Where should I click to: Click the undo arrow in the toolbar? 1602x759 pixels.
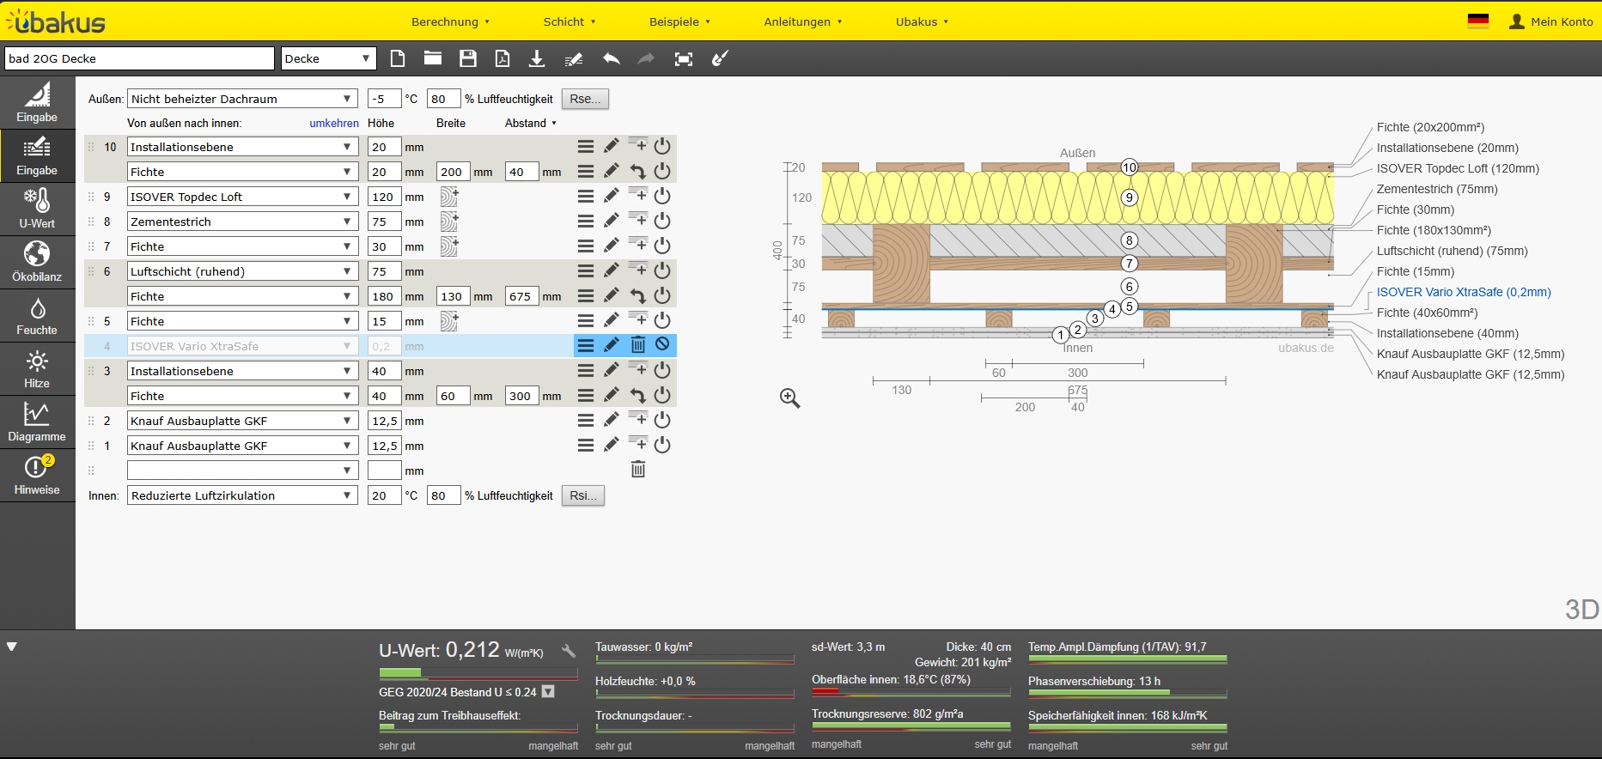(x=611, y=58)
